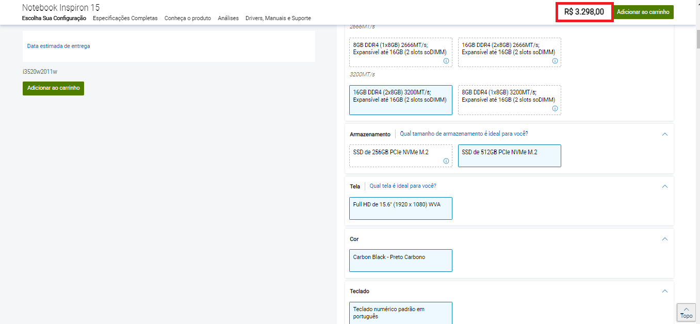Open info icon for 8GB DDR4 2666MT/s option

tap(446, 61)
